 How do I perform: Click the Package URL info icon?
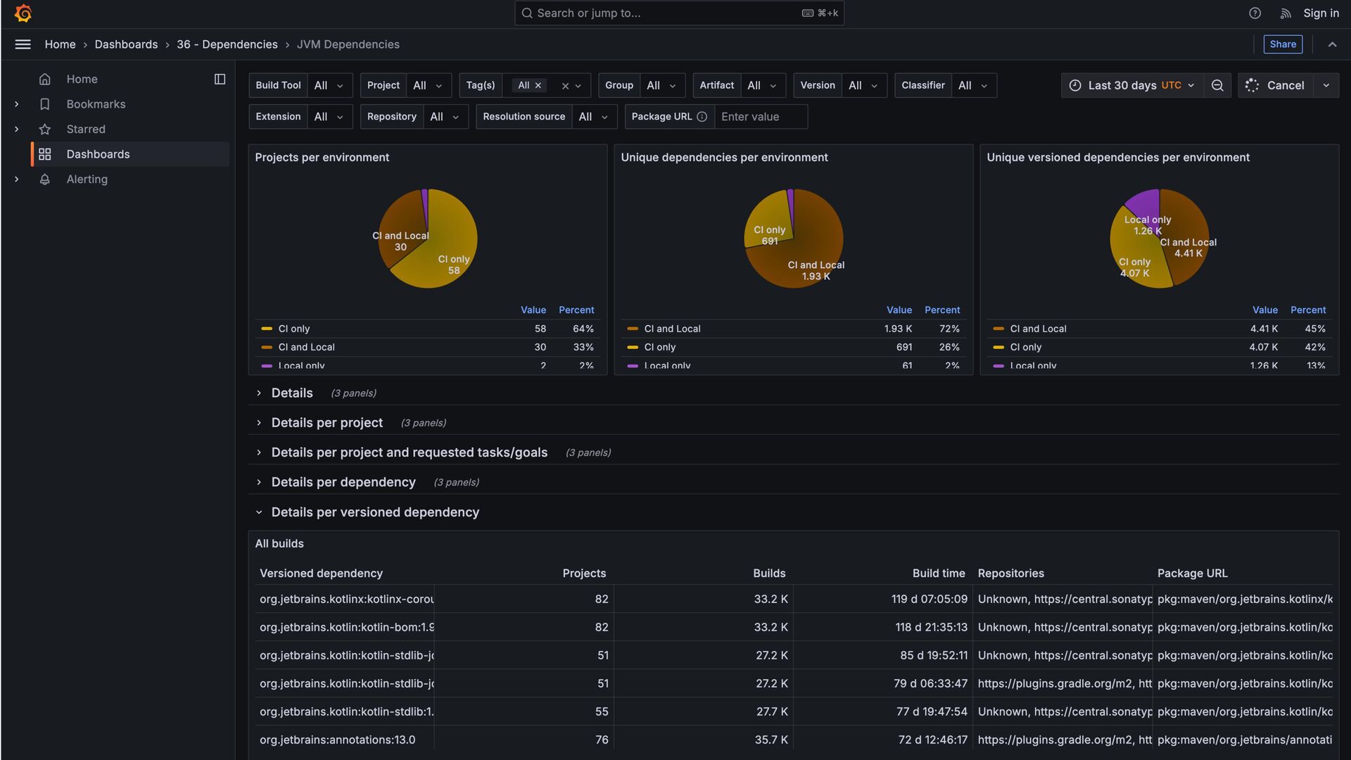702,117
